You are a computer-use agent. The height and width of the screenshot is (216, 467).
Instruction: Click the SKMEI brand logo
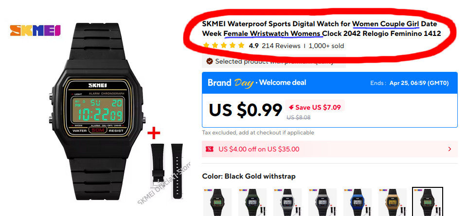[x=35, y=31]
